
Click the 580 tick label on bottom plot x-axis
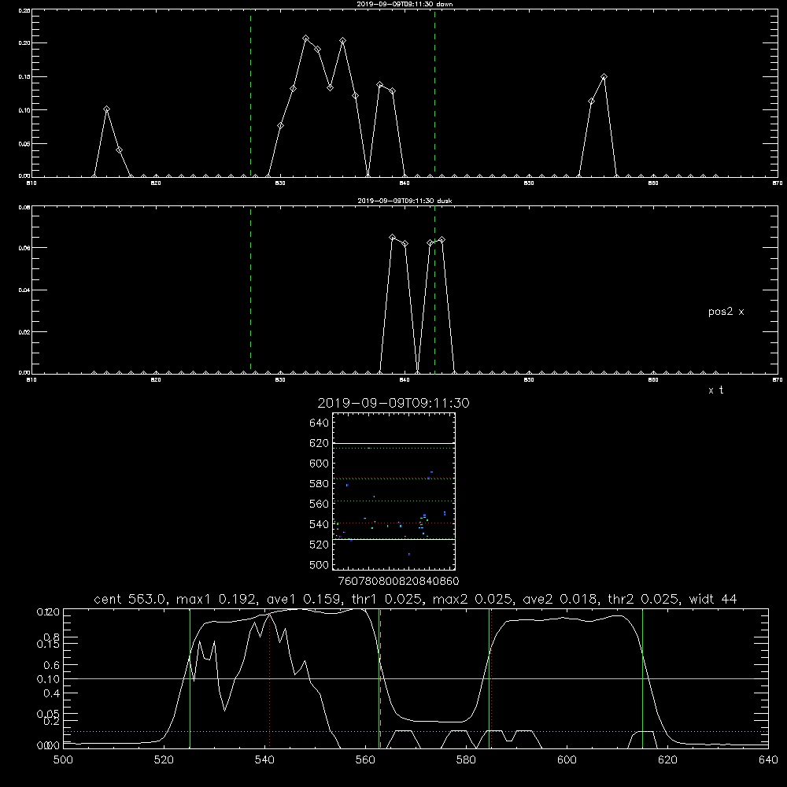tap(466, 760)
